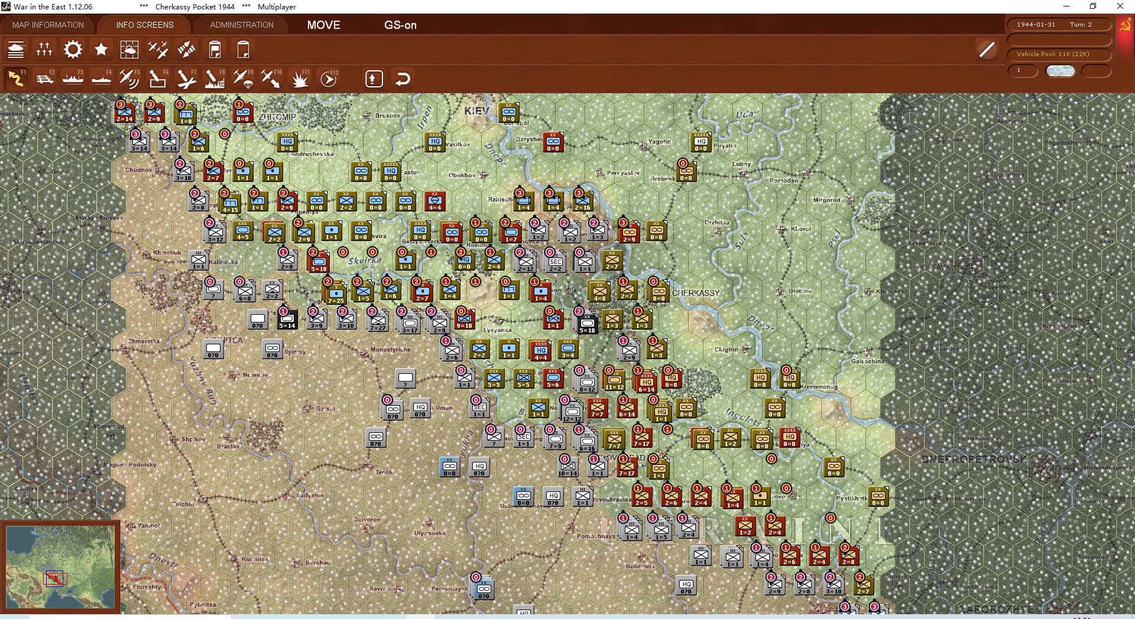Select the black 5=14 unit counter

pos(287,319)
